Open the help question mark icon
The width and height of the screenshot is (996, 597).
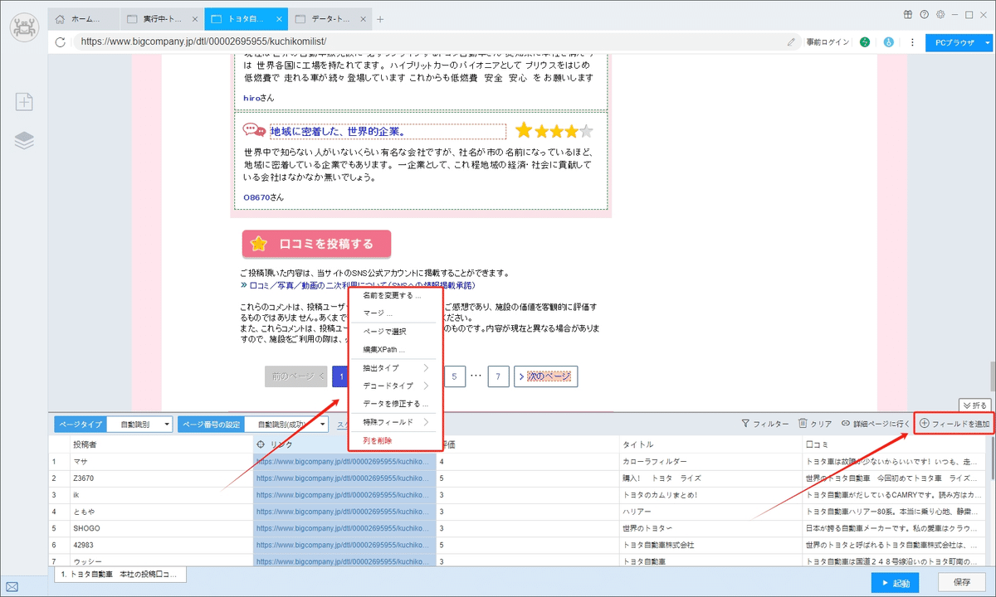click(x=924, y=14)
